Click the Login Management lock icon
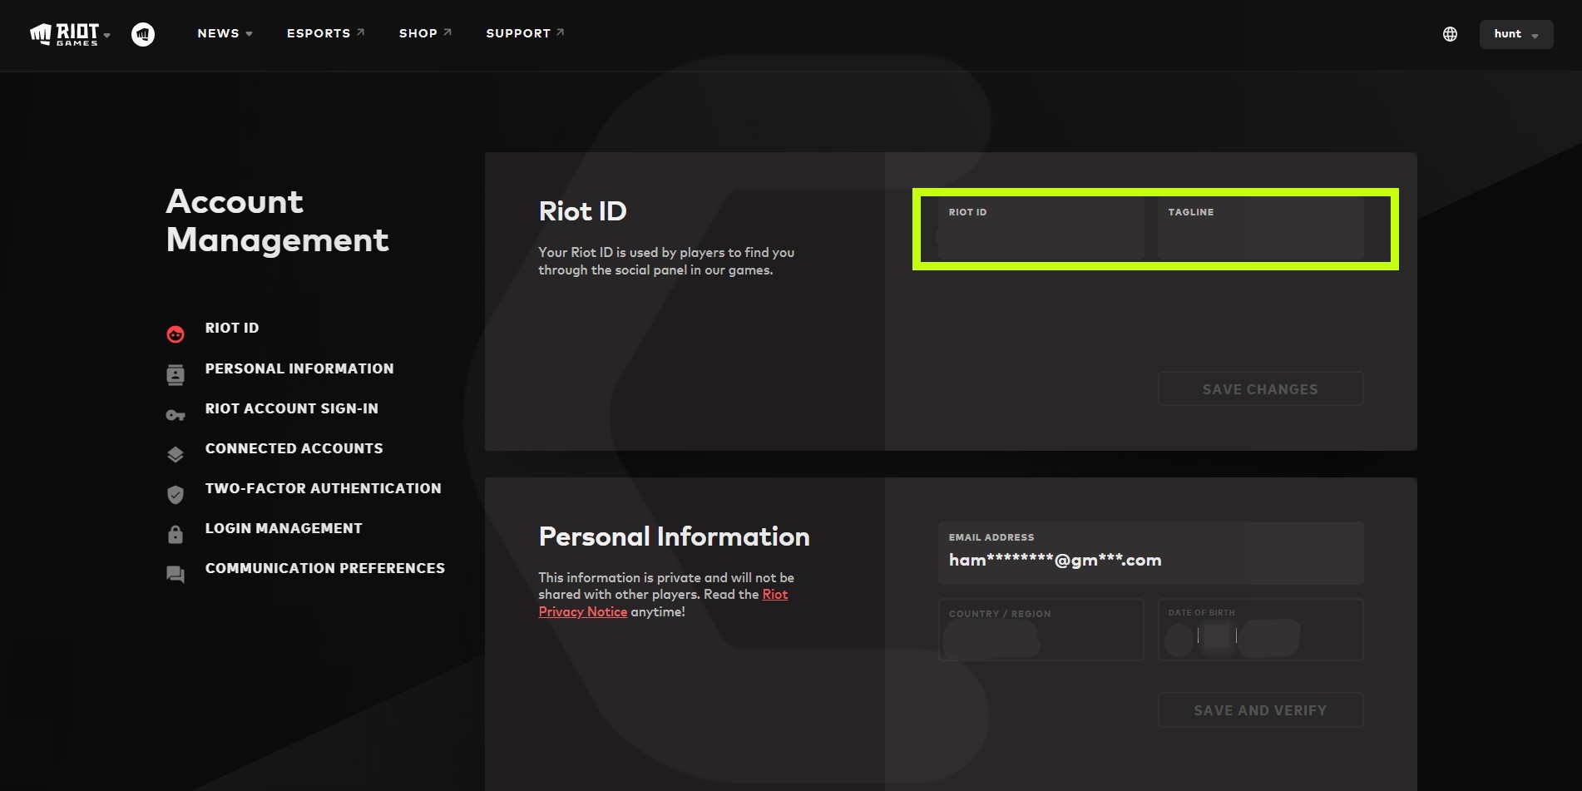1582x791 pixels. coord(176,534)
